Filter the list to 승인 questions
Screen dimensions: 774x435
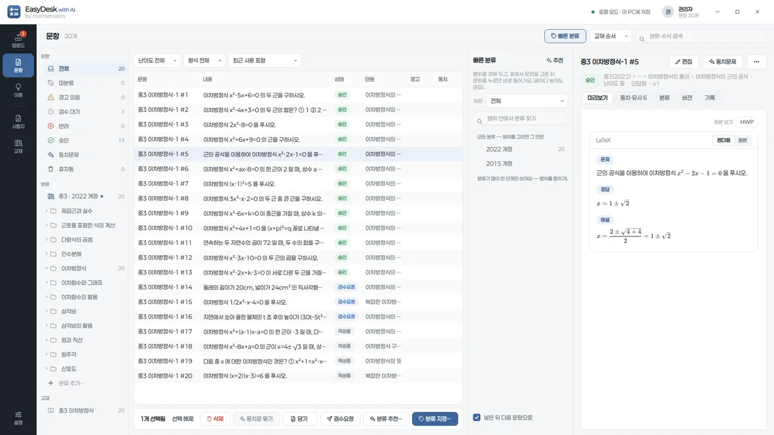(x=85, y=140)
